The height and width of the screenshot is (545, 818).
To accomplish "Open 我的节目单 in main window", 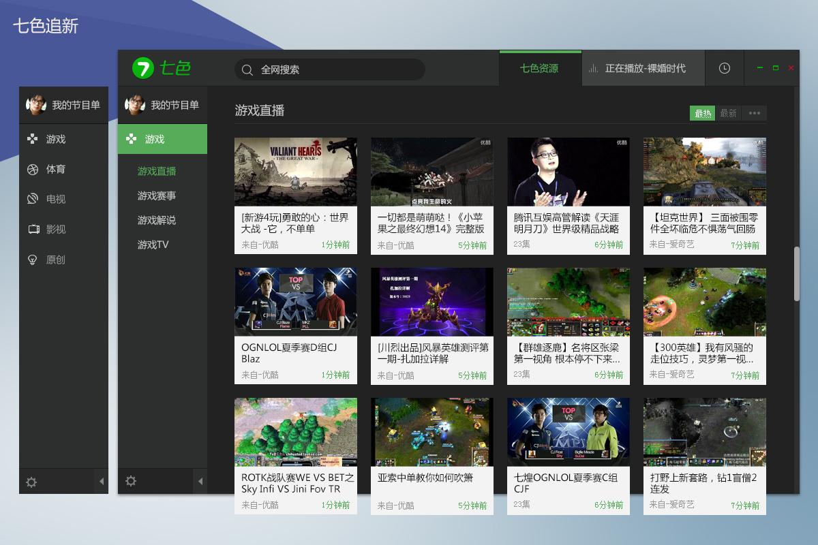I will [175, 105].
